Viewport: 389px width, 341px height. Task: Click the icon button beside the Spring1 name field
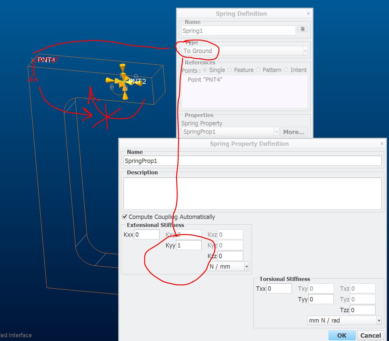pos(302,29)
